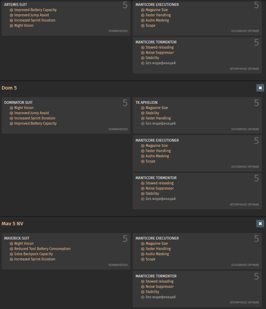Open the MAVERICK SUIT card header
The image size is (266, 309).
click(17, 238)
